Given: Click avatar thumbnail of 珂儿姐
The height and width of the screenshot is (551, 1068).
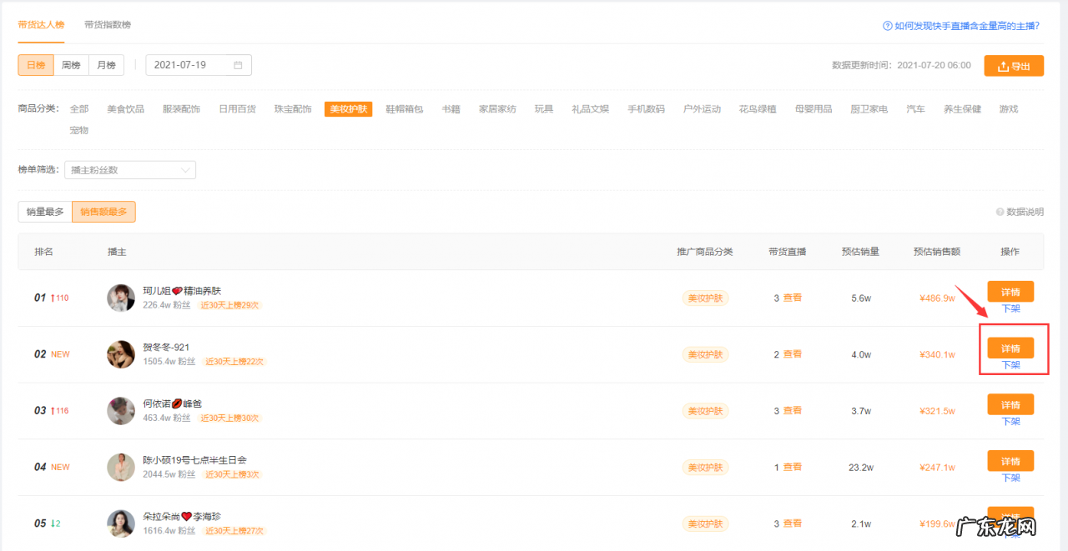Looking at the screenshot, I should (x=120, y=298).
